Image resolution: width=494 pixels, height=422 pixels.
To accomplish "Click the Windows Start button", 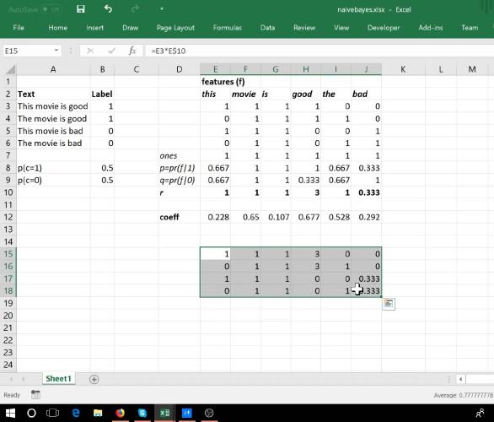I will pyautogui.click(x=10, y=413).
